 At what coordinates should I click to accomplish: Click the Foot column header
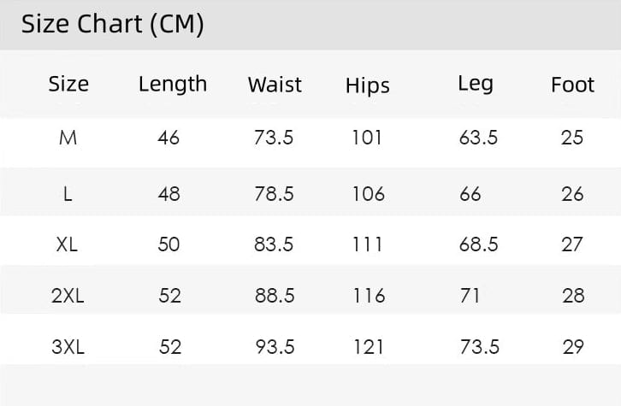pos(573,85)
